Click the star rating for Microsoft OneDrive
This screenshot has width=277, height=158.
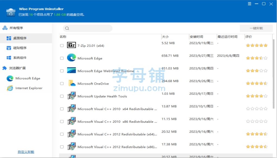point(257,84)
